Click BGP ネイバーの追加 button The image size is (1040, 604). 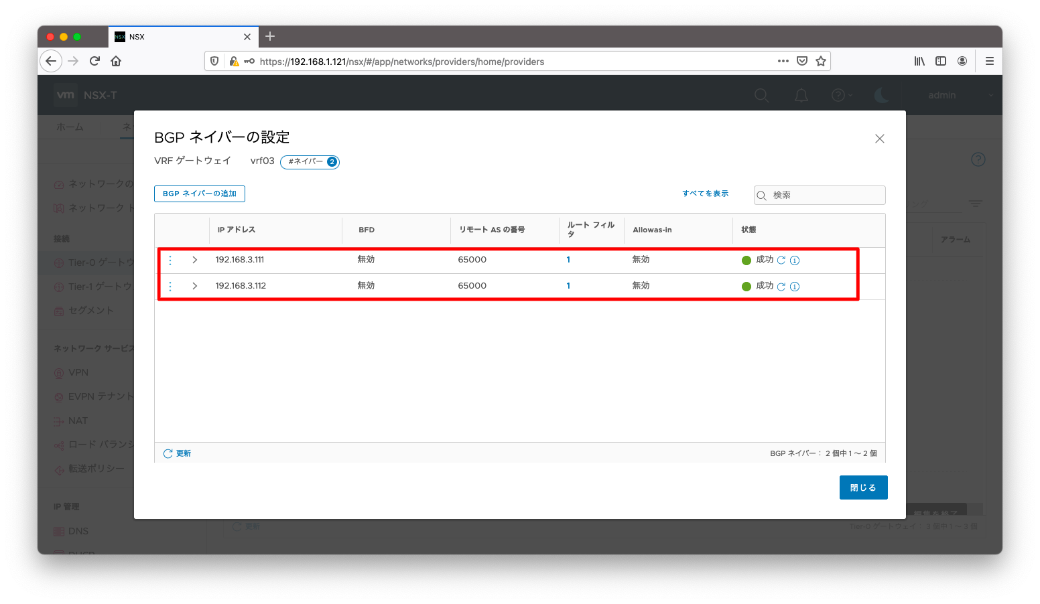[x=200, y=194]
